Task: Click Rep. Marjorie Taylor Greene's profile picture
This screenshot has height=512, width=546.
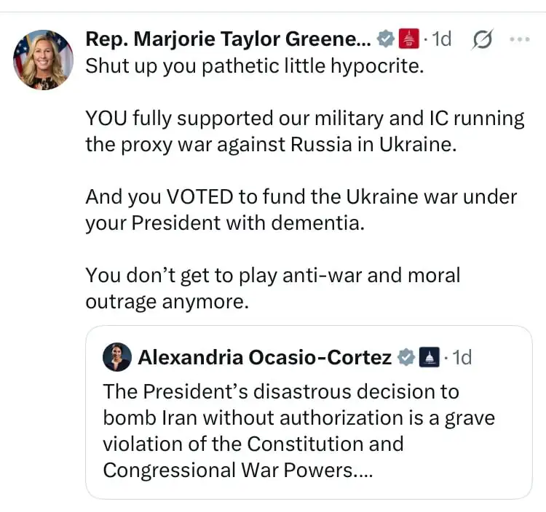Action: [x=44, y=60]
